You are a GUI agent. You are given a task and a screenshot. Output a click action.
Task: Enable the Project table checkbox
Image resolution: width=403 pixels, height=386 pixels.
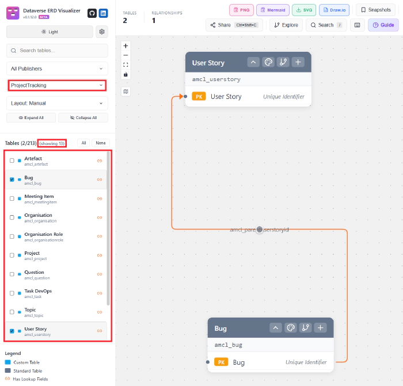tap(12, 255)
